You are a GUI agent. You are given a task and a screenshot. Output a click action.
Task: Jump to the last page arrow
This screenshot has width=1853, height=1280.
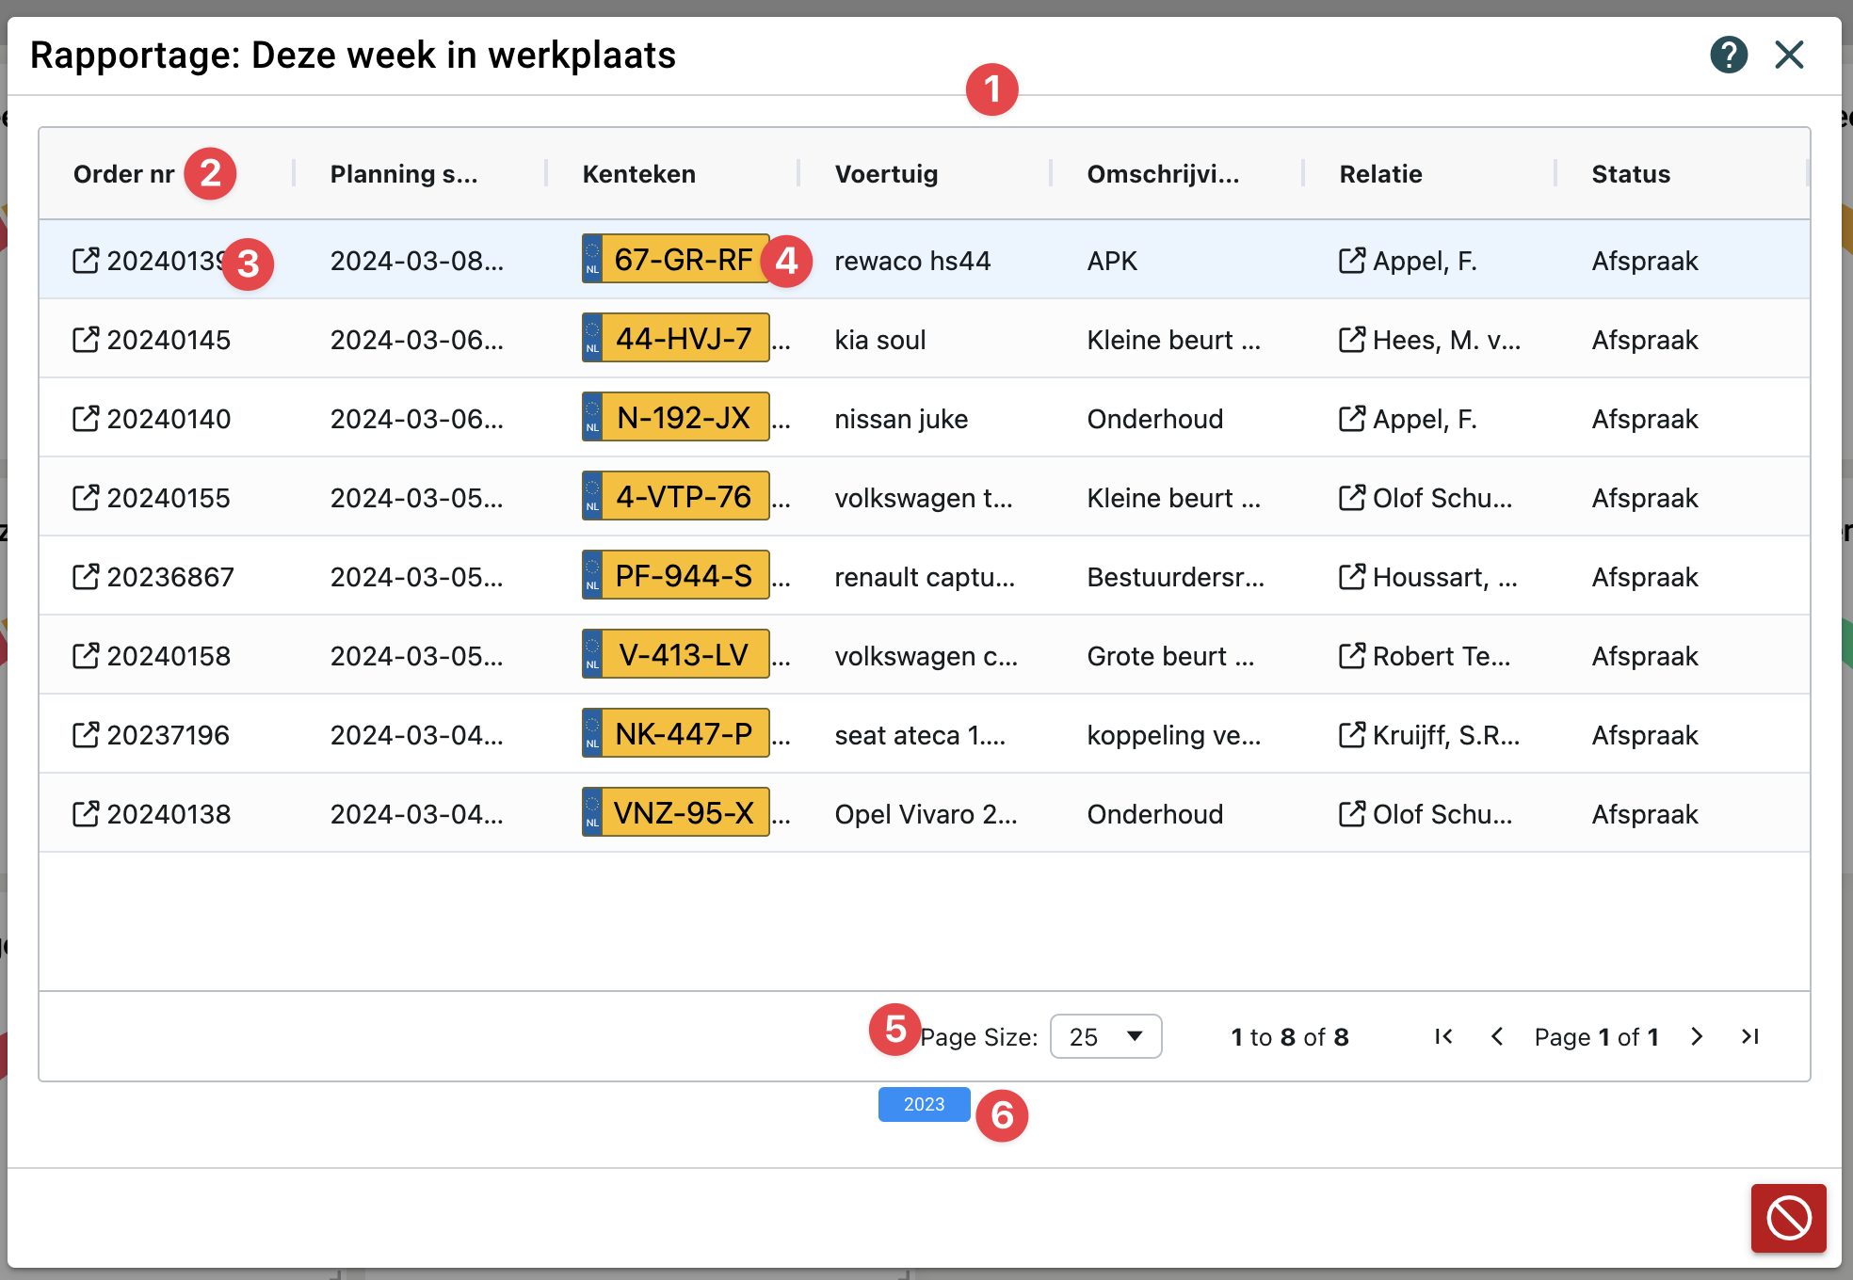(x=1750, y=1036)
